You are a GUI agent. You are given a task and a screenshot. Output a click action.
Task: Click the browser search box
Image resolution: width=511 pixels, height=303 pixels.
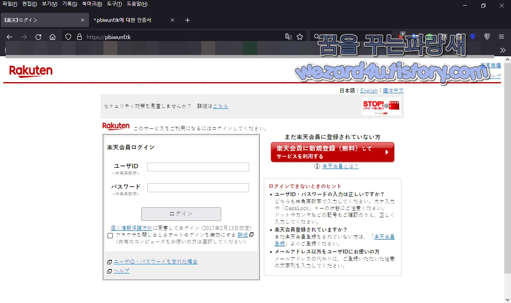[351, 37]
